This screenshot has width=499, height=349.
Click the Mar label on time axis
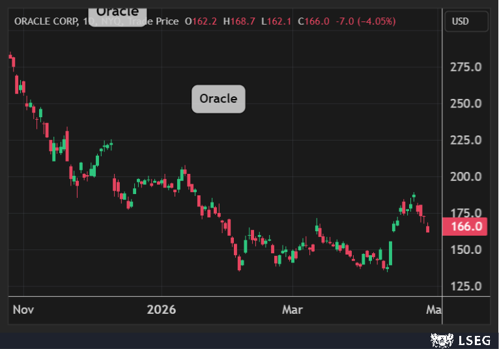tap(292, 310)
